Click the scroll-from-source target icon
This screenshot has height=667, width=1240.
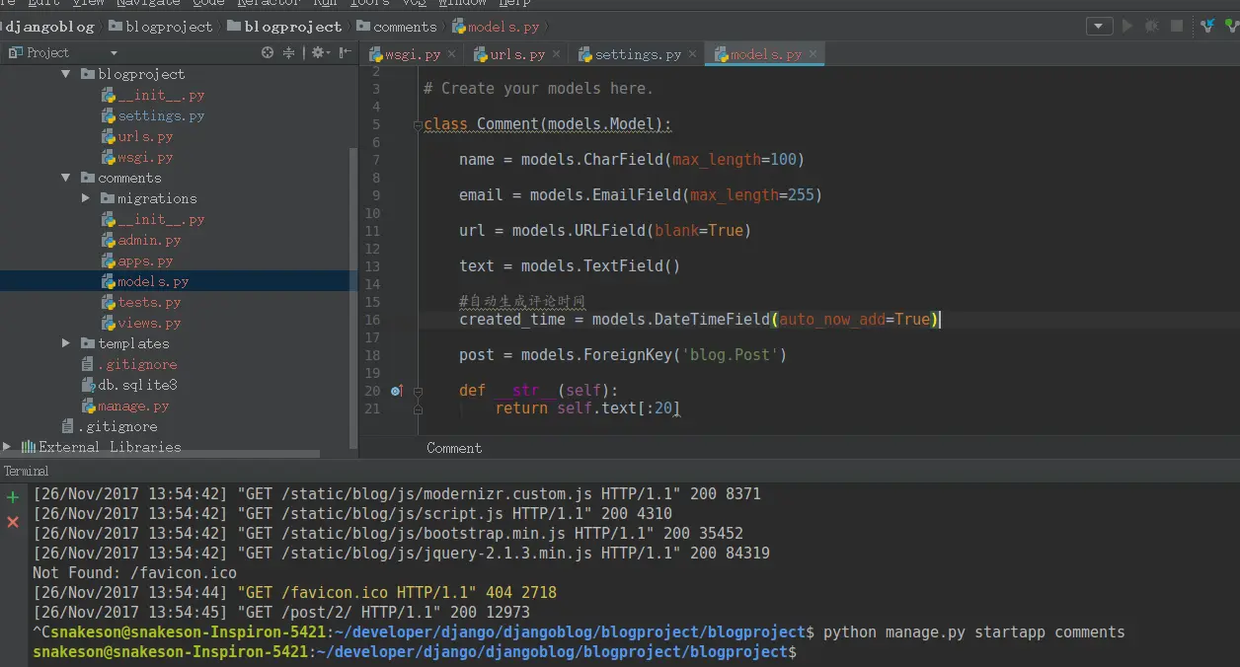(268, 52)
